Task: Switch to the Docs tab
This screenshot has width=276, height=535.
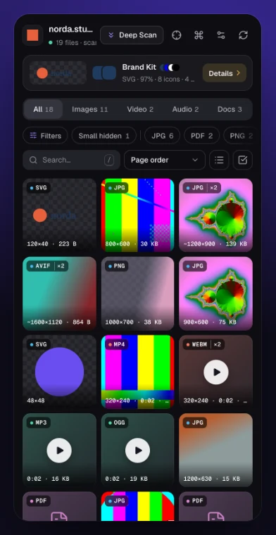Action: coord(230,109)
